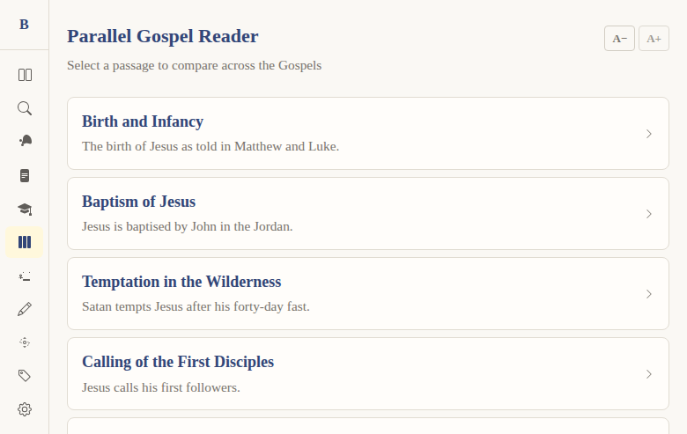
Task: Open the tag icon in sidebar
Action: pyautogui.click(x=25, y=376)
